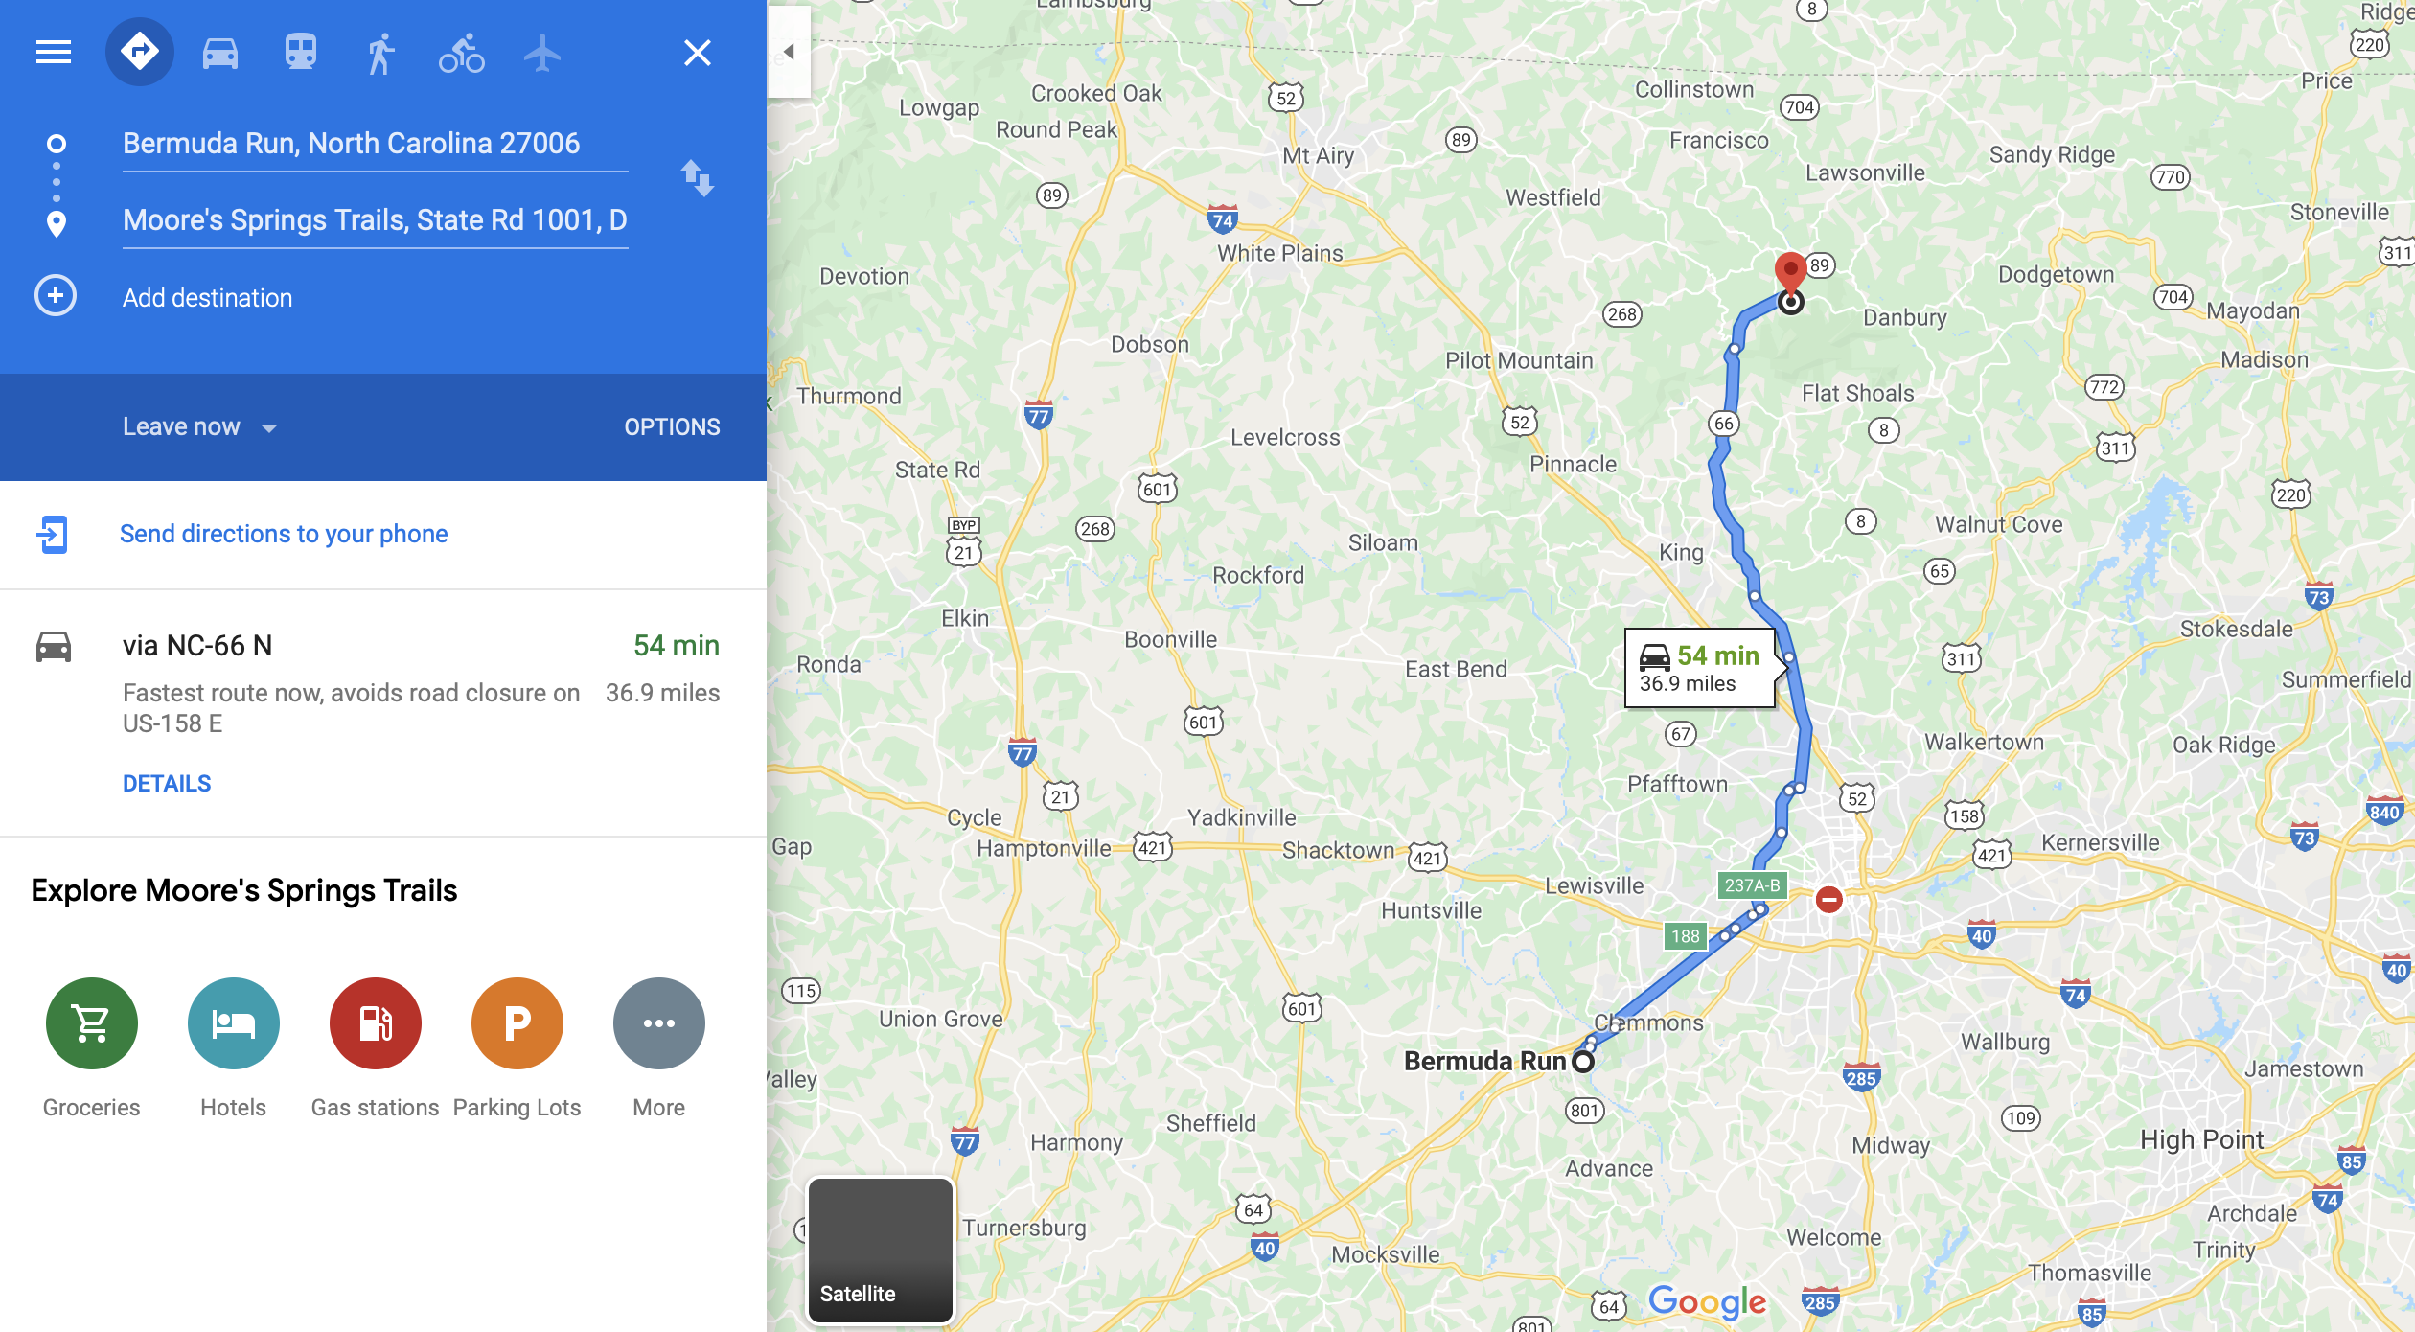Select cycling travel mode icon
The width and height of the screenshot is (2415, 1332).
tap(462, 53)
